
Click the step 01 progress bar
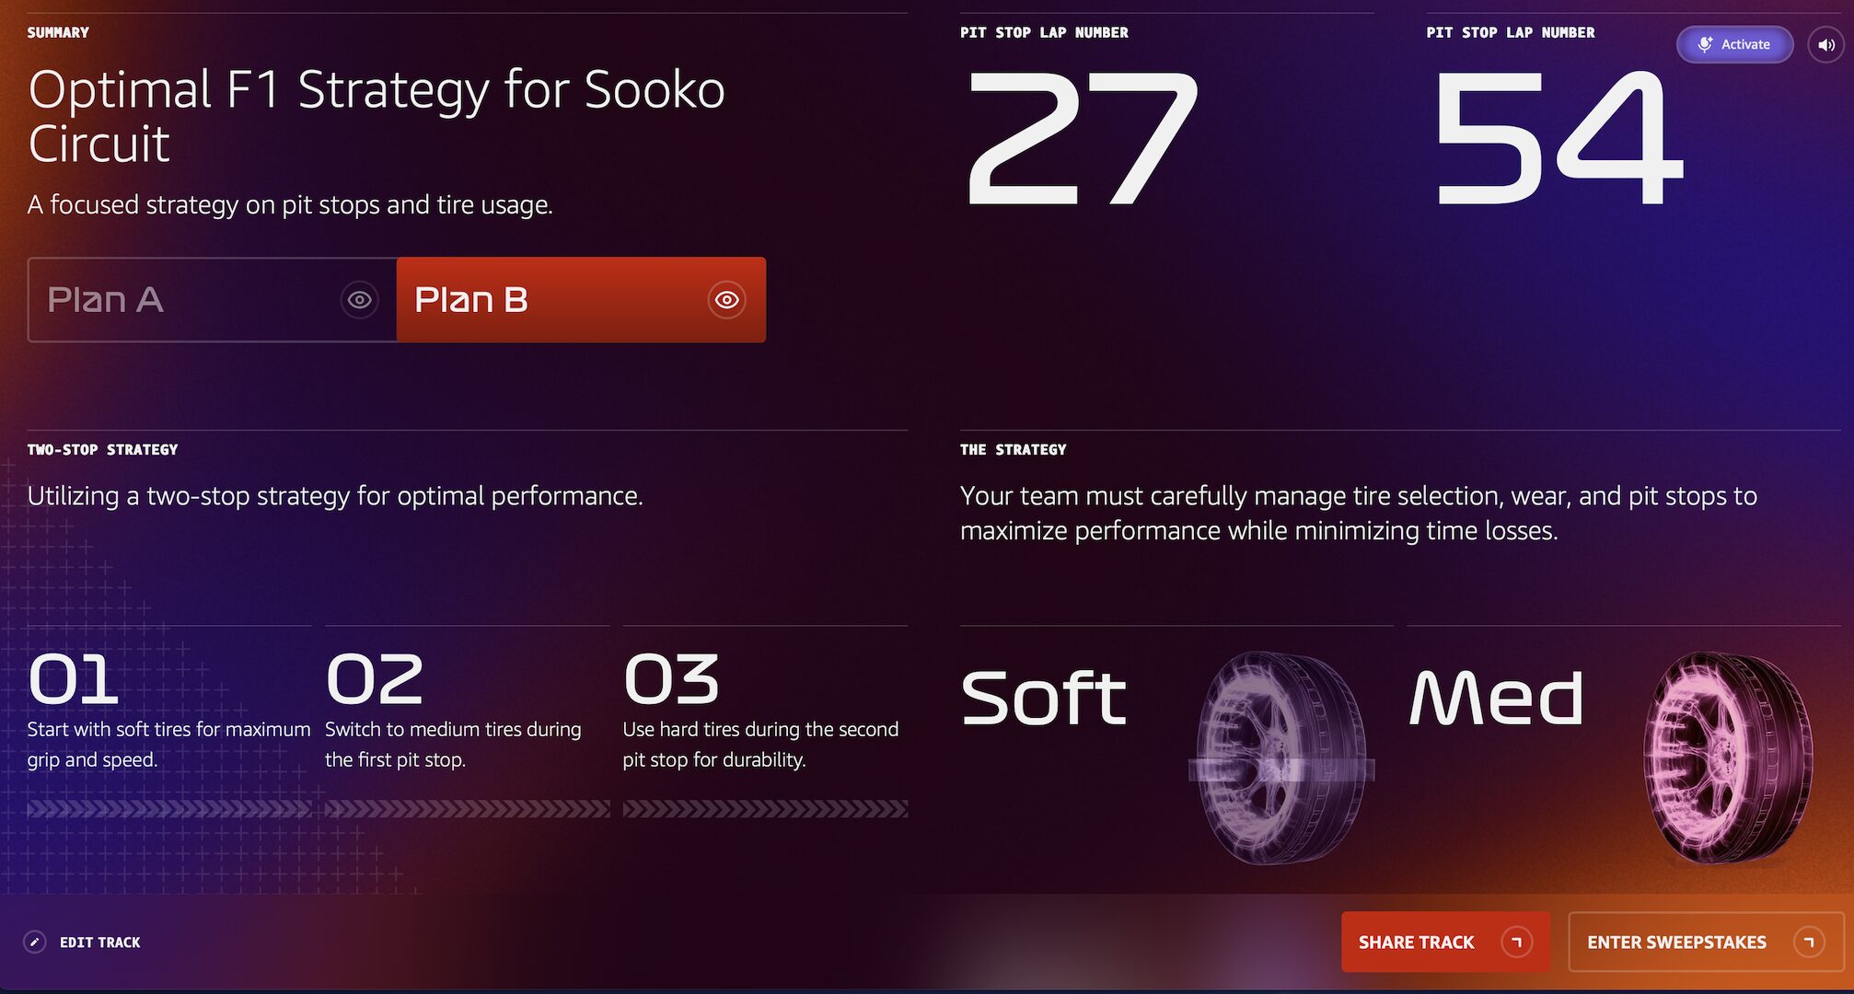[x=169, y=809]
